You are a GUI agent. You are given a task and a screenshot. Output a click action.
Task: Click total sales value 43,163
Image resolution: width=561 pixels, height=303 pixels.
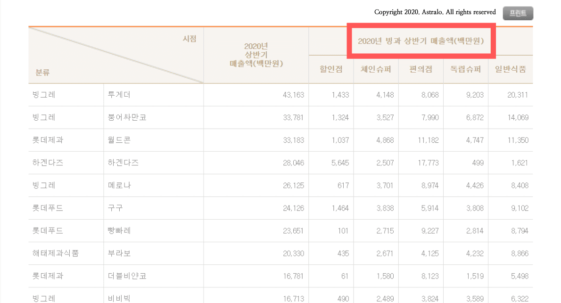click(x=293, y=95)
